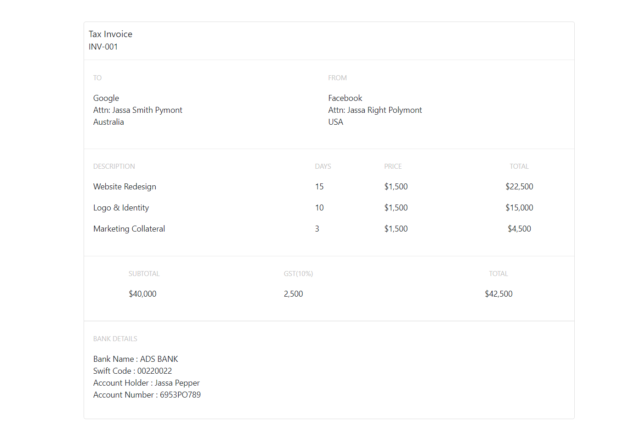Select recipient country Australia

click(x=108, y=122)
